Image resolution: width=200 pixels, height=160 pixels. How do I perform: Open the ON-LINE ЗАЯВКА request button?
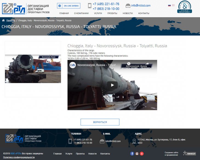[69, 6]
